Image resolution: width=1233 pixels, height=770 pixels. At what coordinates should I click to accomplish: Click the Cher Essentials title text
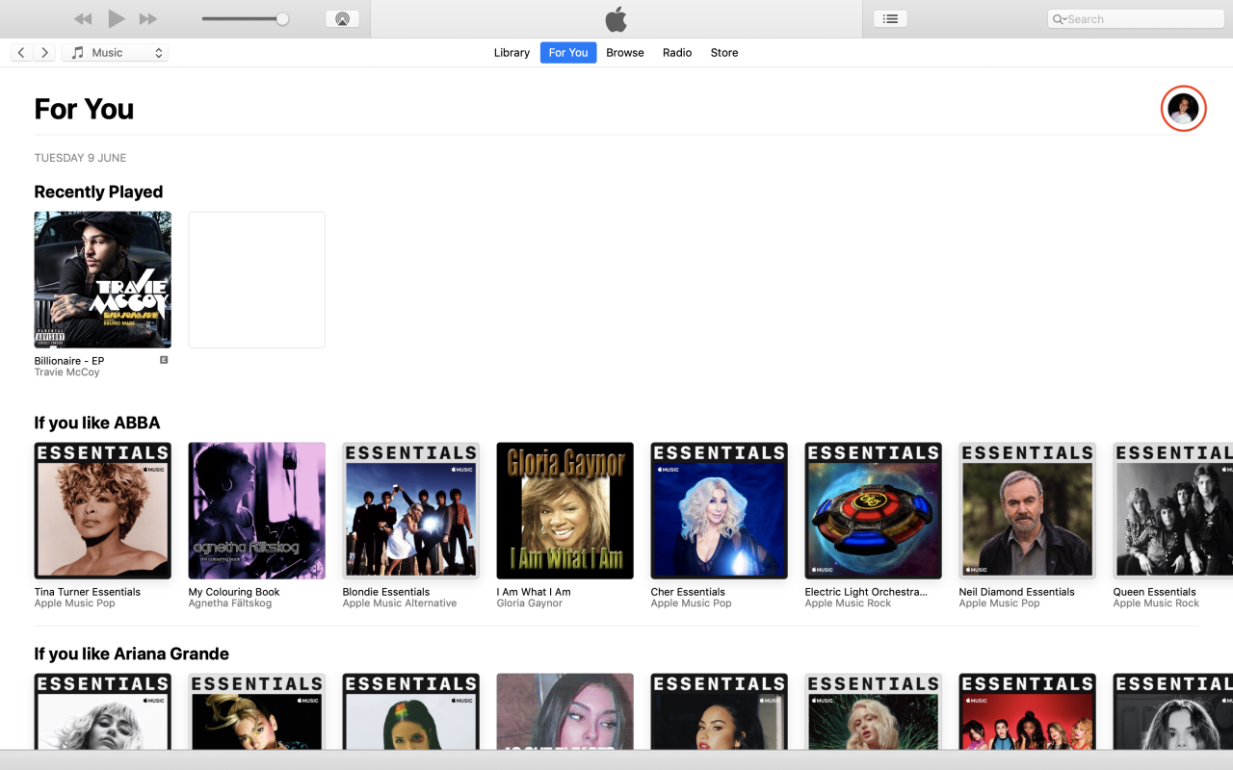688,592
